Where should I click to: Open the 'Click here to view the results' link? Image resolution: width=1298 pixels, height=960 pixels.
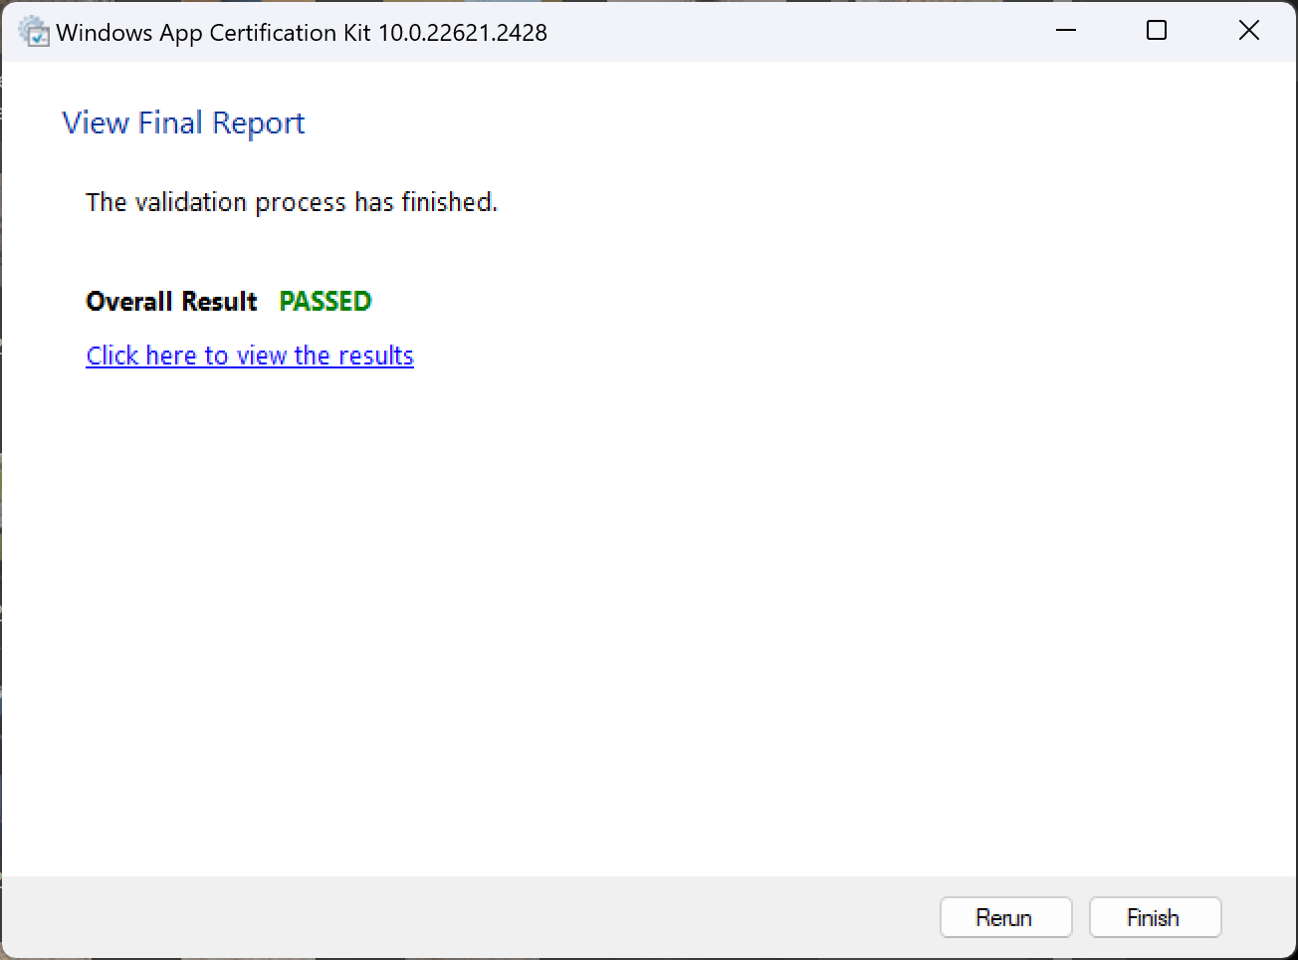point(250,356)
